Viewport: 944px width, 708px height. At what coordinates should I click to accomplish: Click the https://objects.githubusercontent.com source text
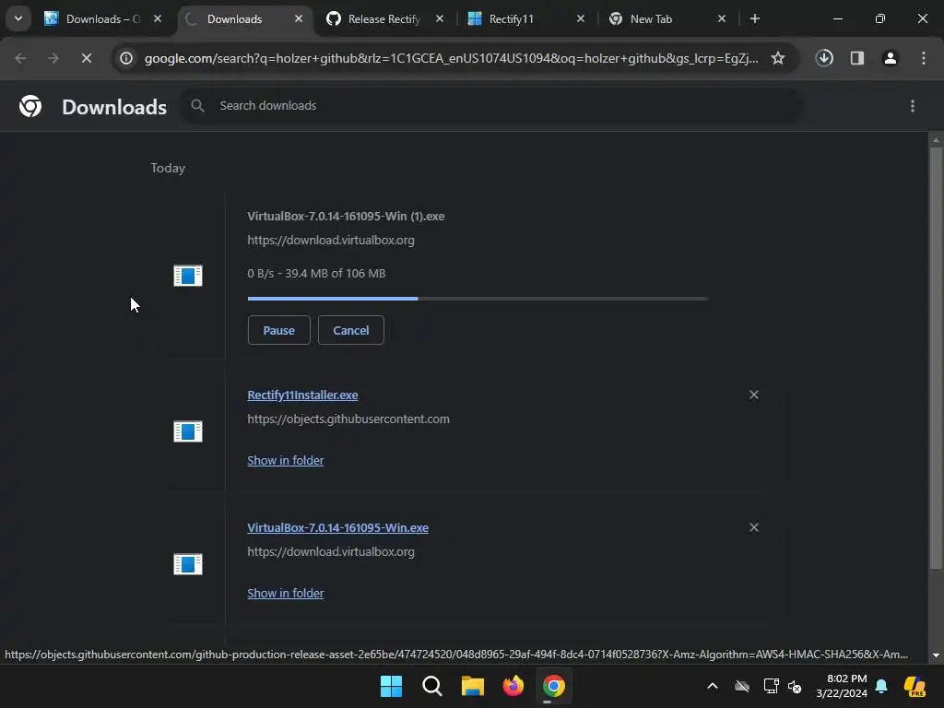[x=348, y=419]
